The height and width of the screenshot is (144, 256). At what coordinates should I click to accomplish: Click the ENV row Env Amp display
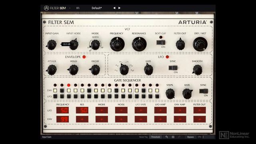(x=180, y=119)
